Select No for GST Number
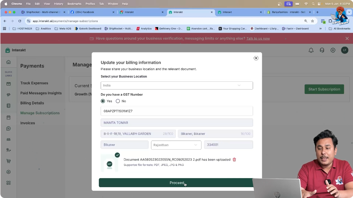This screenshot has width=353, height=198. [x=118, y=101]
